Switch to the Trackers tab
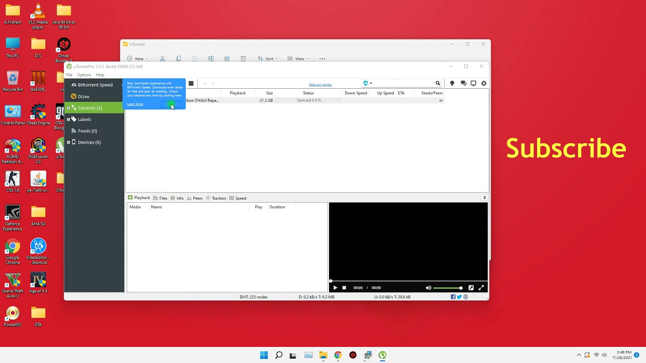The width and height of the screenshot is (646, 363). pos(216,198)
